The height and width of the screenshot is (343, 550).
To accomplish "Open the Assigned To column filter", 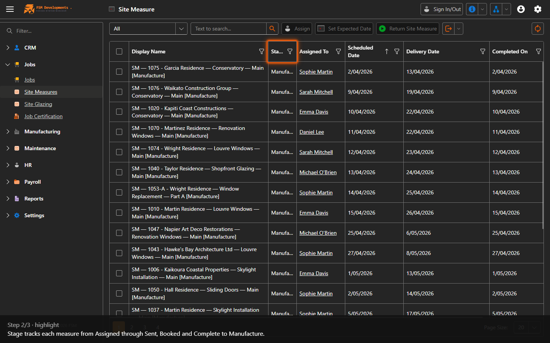I will [338, 51].
